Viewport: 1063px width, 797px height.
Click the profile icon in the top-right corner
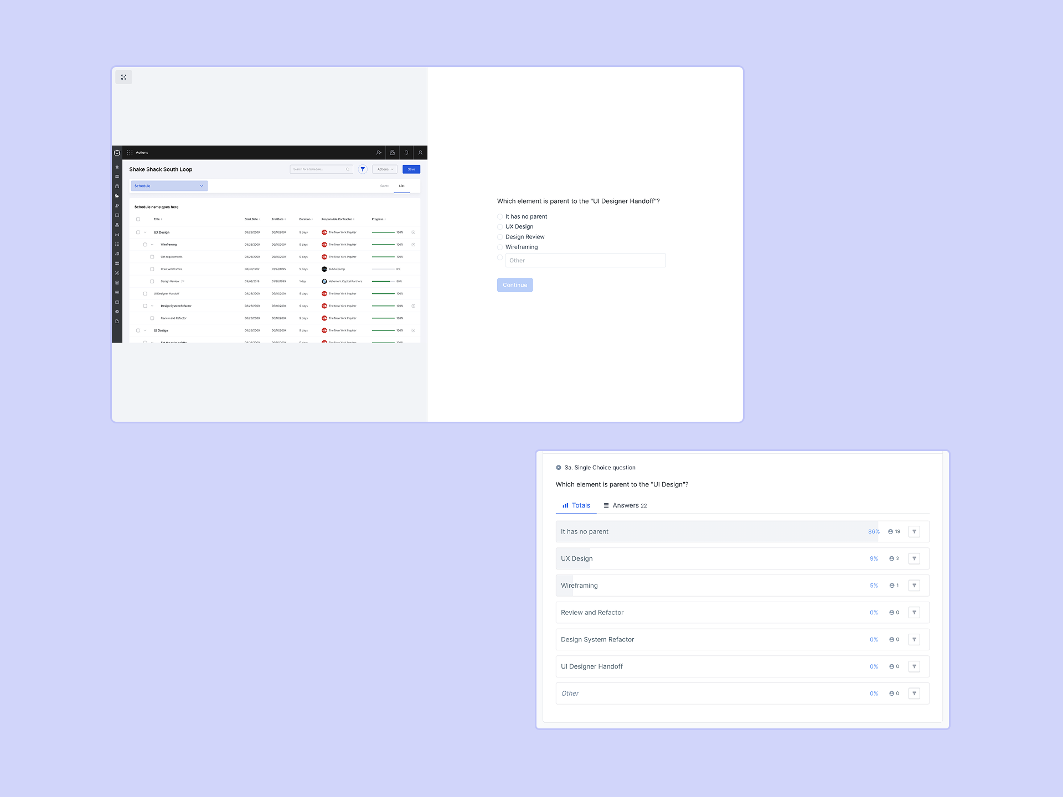(420, 153)
